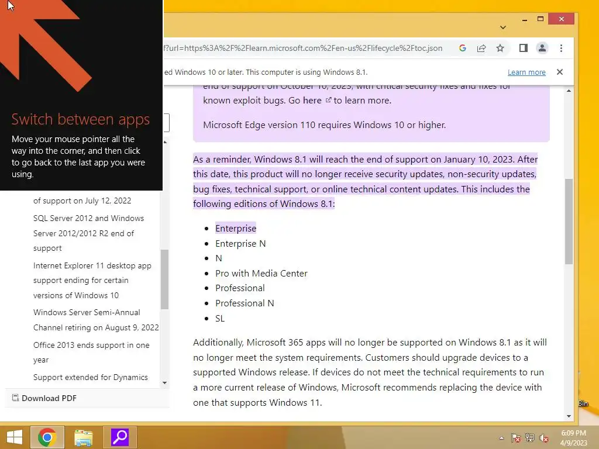Viewport: 599px width, 449px height.
Task: Click the address bar URL text
Action: tap(302, 48)
